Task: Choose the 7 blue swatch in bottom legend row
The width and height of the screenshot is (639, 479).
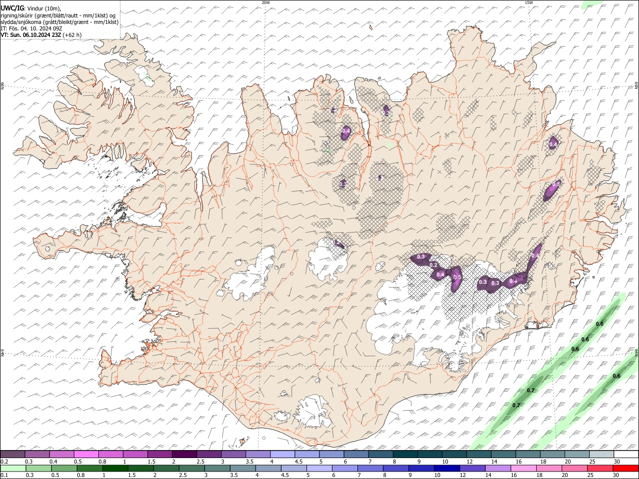Action: [370, 468]
